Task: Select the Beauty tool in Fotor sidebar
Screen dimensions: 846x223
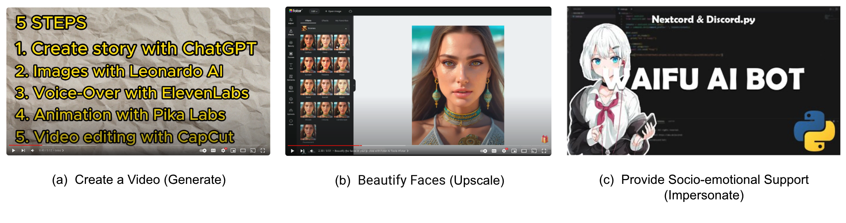Action: coord(291,44)
